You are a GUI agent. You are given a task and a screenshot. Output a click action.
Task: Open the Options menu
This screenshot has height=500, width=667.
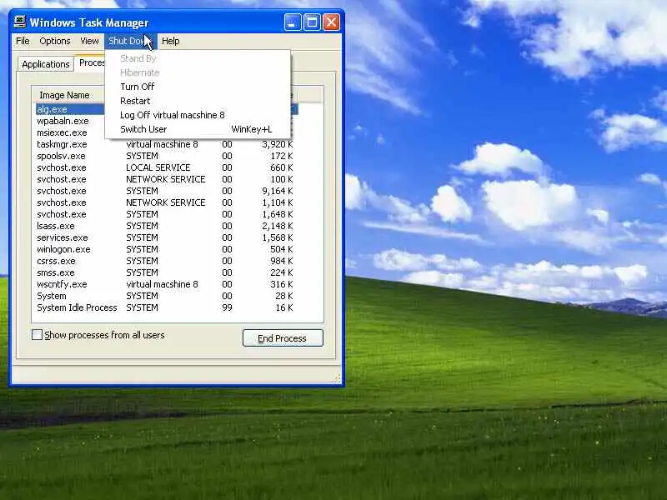(55, 41)
